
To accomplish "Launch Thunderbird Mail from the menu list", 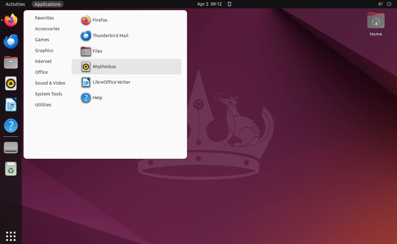I will (127, 36).
